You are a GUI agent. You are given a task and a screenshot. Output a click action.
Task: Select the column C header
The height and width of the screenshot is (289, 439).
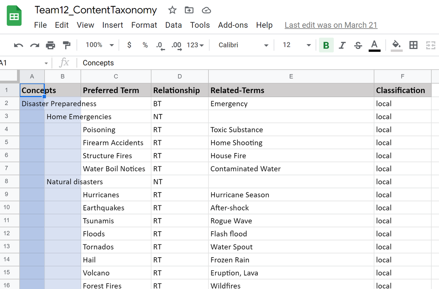(x=116, y=76)
